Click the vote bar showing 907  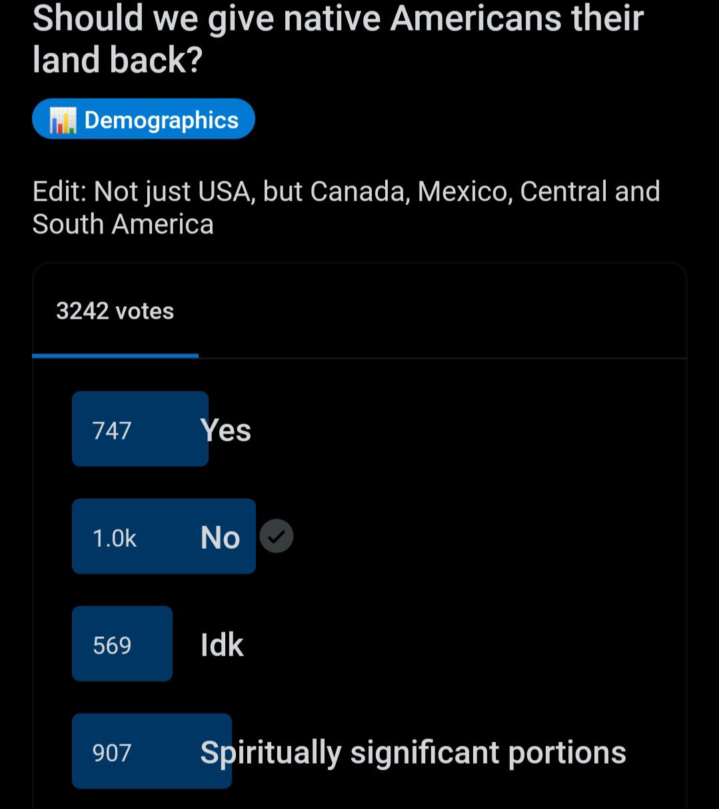pyautogui.click(x=151, y=751)
